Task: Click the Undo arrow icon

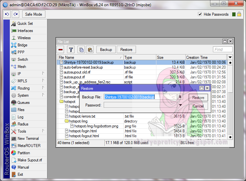Action: pos(7,14)
